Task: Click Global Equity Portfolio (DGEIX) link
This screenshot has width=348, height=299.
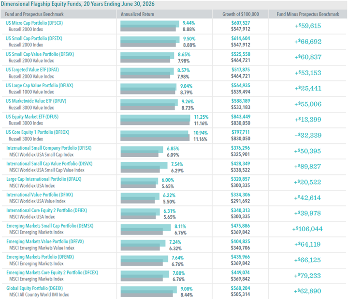Action: pyautogui.click(x=34, y=288)
